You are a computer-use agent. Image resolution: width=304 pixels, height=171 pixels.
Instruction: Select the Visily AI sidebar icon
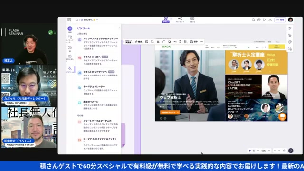point(70,68)
